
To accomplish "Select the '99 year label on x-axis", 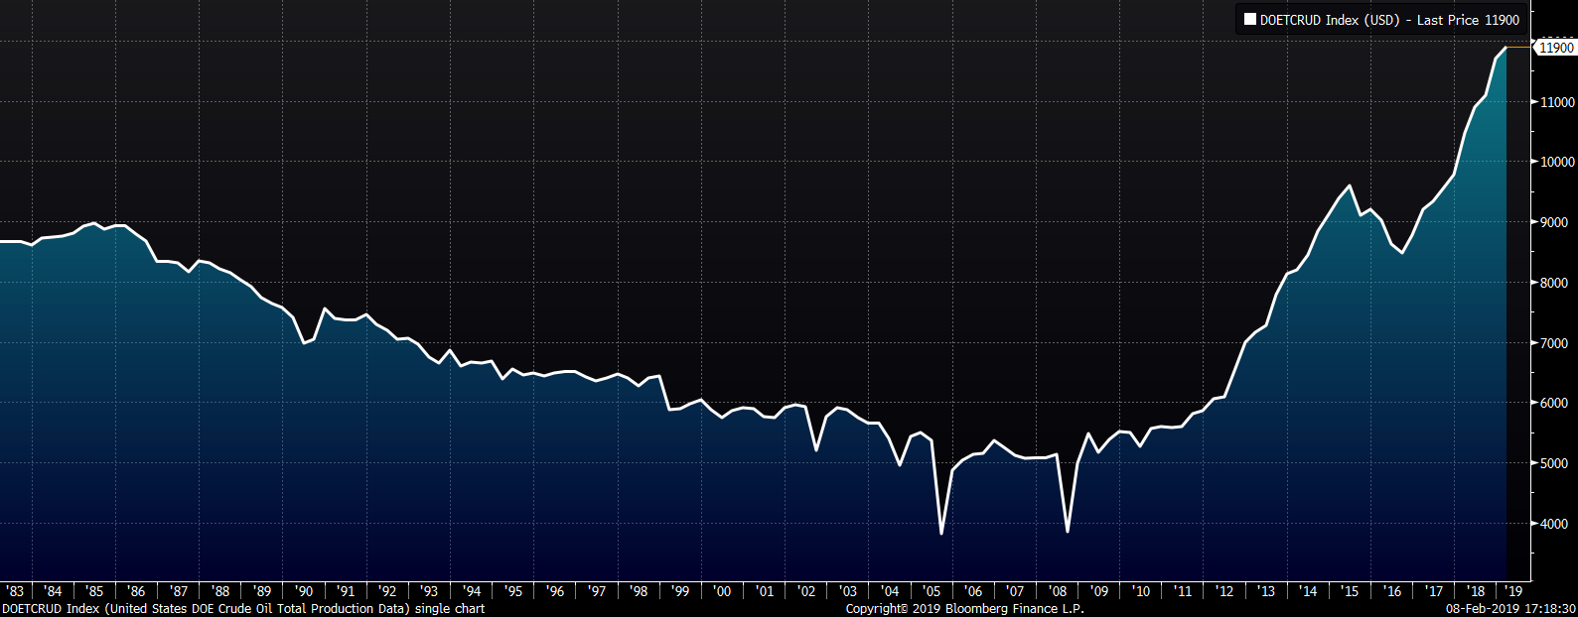I will [x=680, y=591].
